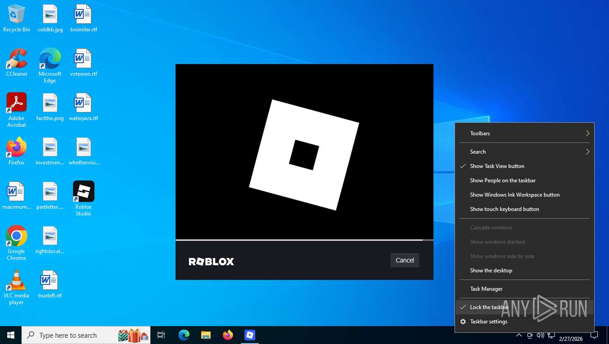Open network status tray icon

pos(551,335)
